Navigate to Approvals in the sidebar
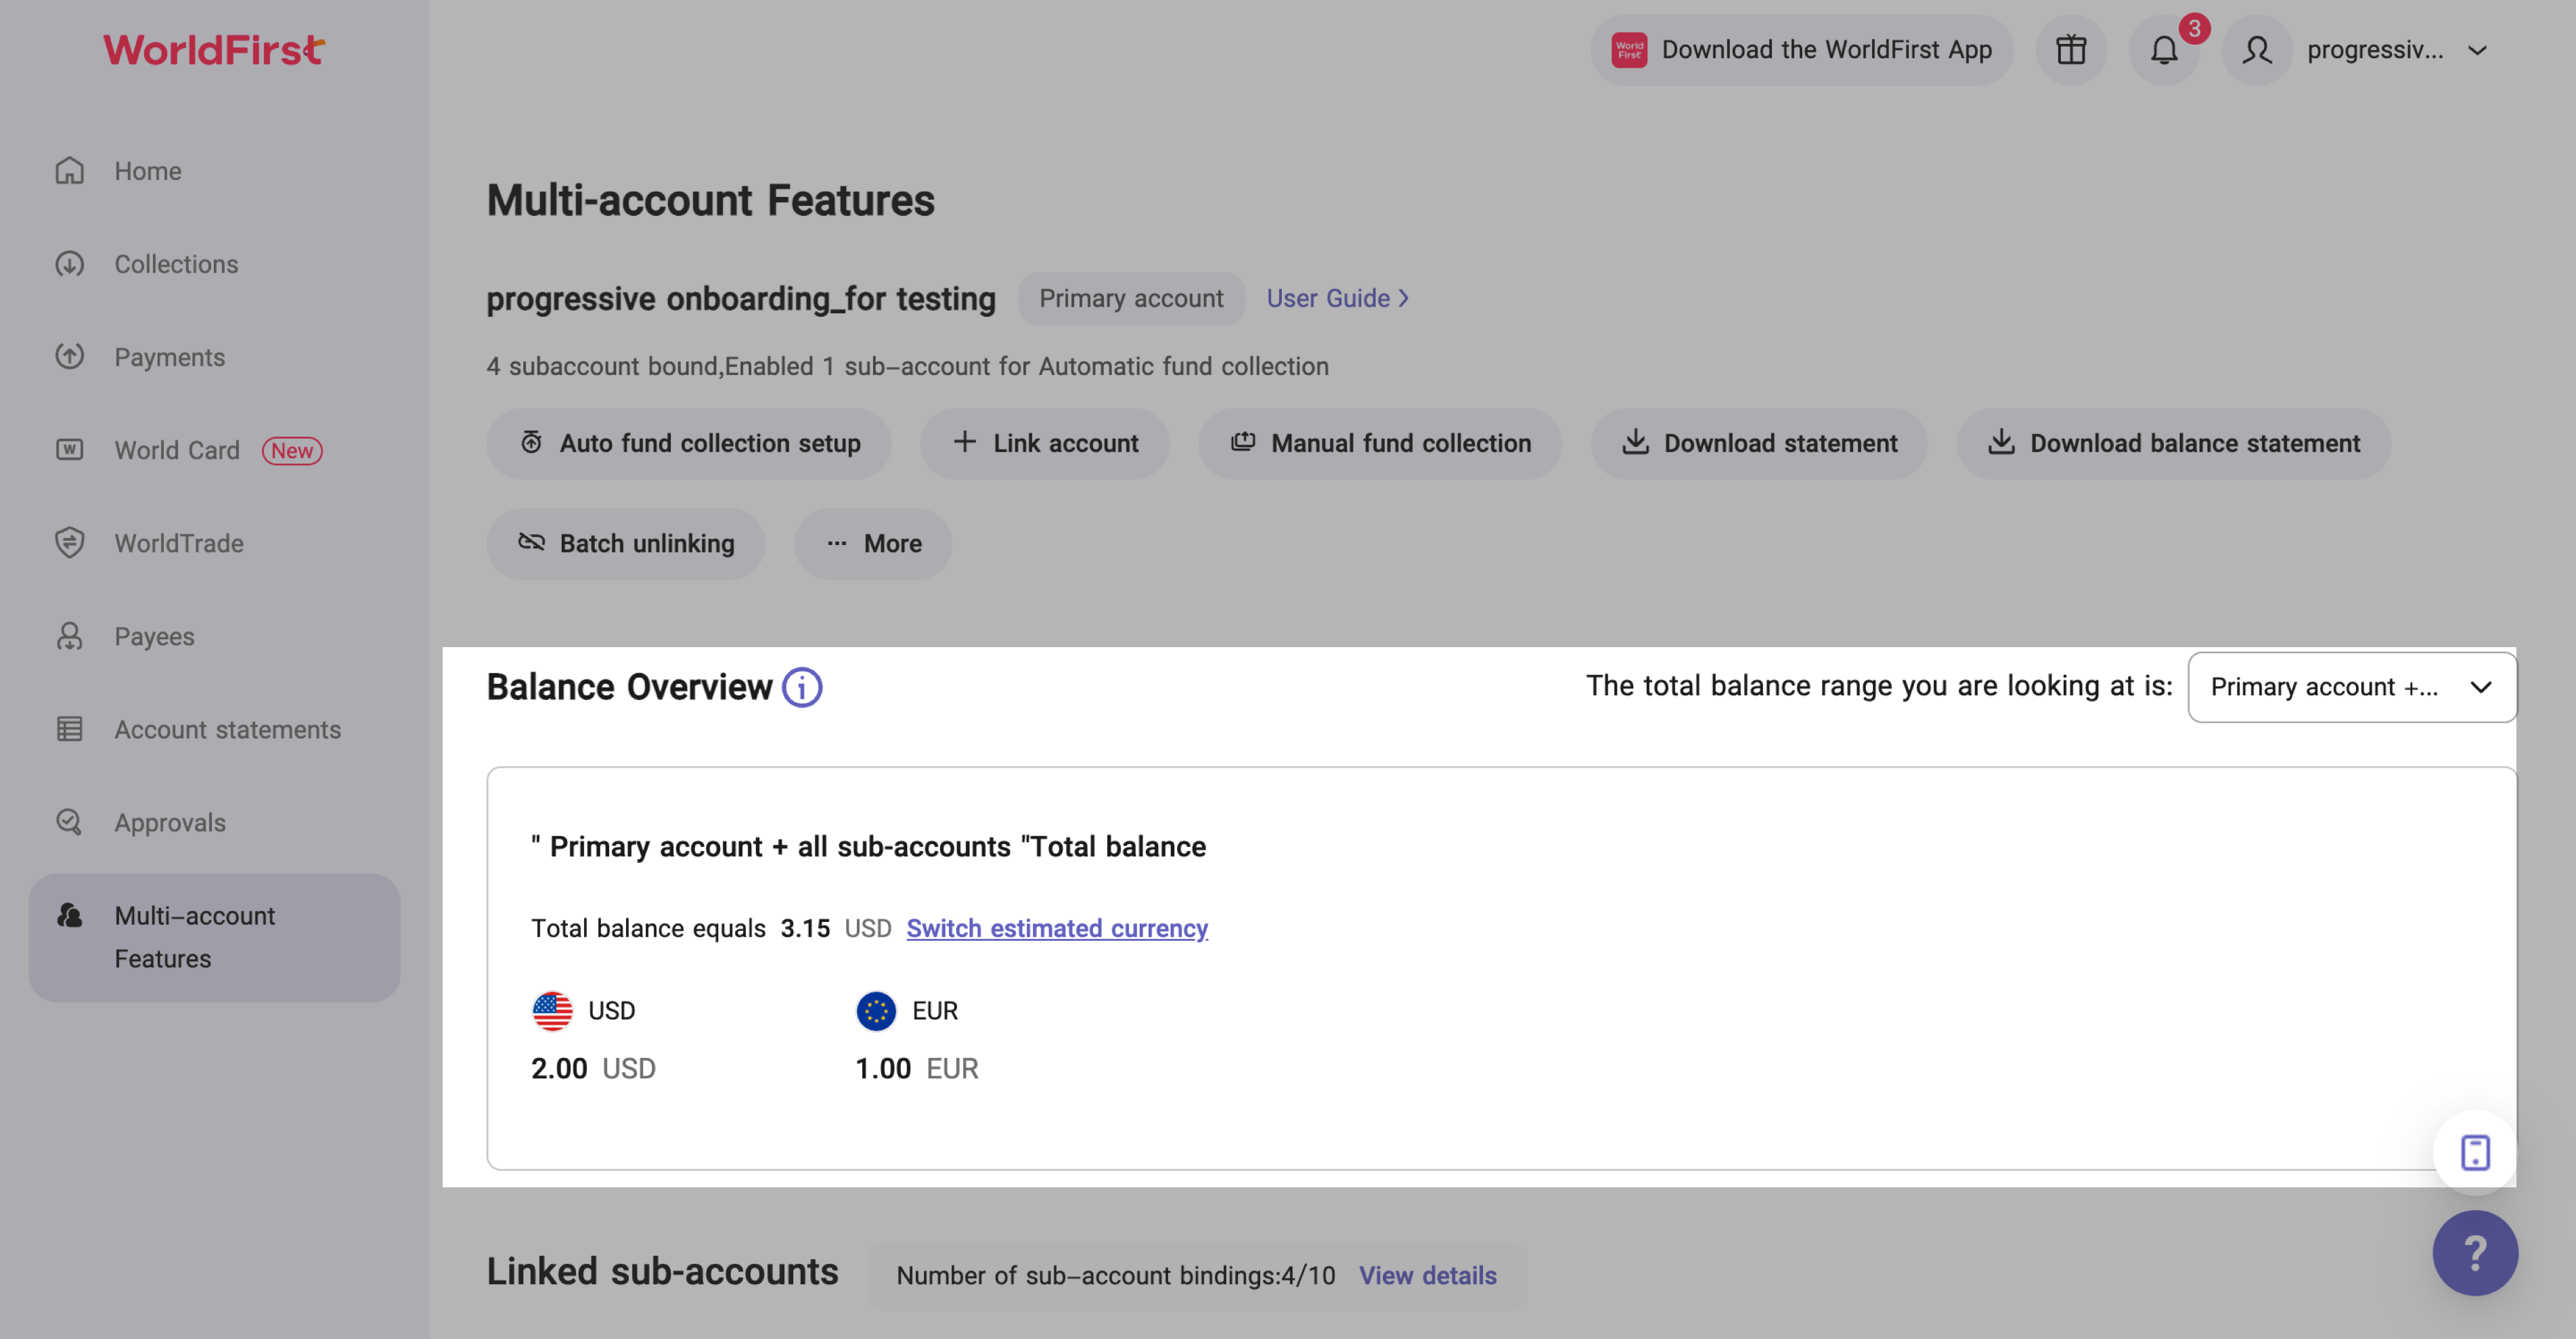Screen dimensions: 2576x1339 pyautogui.click(x=170, y=822)
